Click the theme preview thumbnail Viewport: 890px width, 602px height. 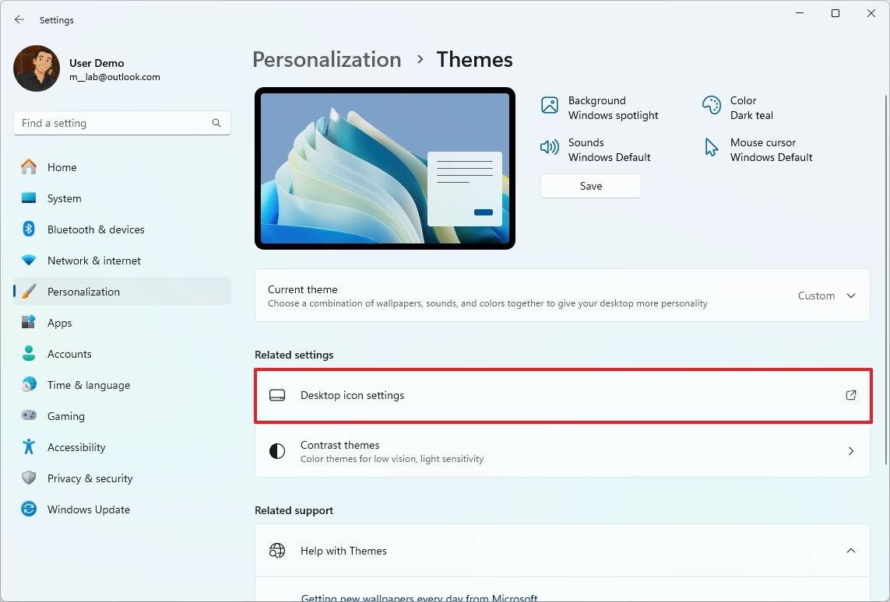point(385,168)
